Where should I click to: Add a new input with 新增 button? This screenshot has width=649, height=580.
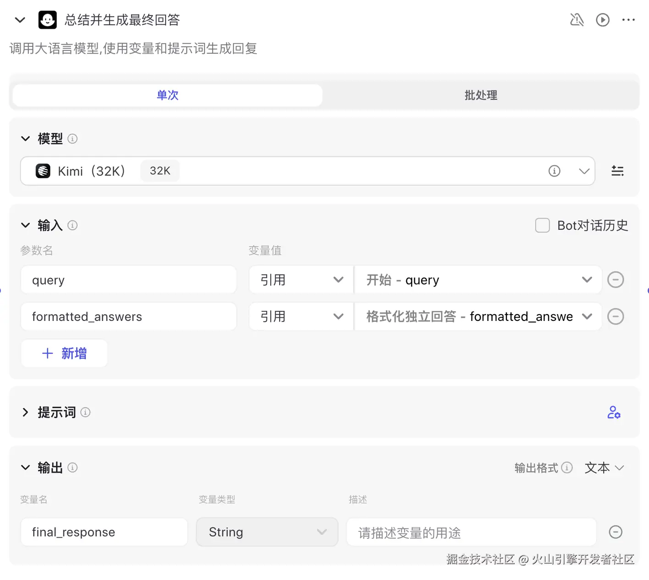point(64,353)
